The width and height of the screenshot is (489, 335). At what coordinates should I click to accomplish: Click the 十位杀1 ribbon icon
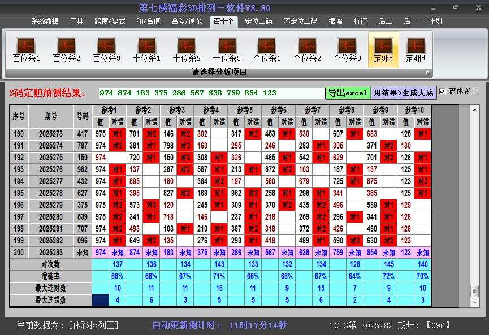[146, 50]
